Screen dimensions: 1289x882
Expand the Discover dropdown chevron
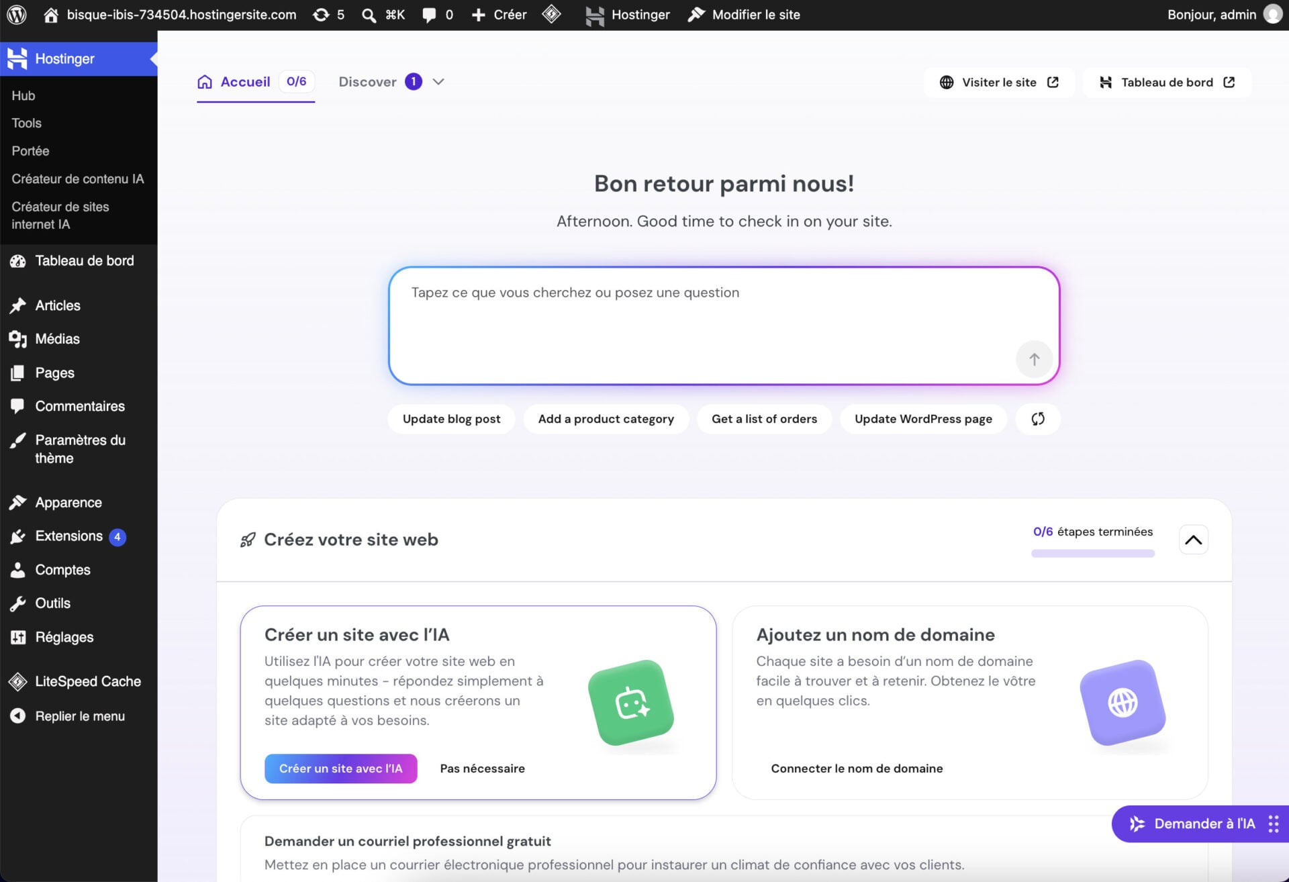point(438,82)
